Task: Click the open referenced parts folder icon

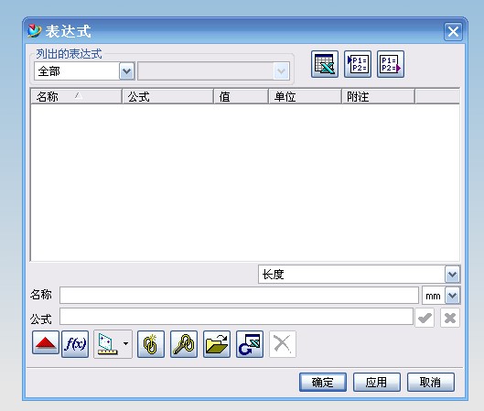Action: pyautogui.click(x=217, y=343)
